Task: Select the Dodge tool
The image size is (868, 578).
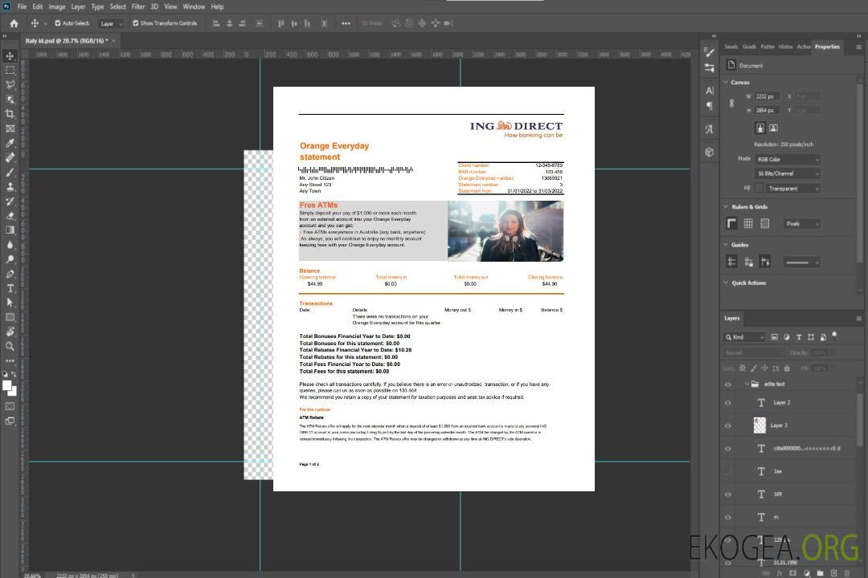Action: (x=10, y=258)
